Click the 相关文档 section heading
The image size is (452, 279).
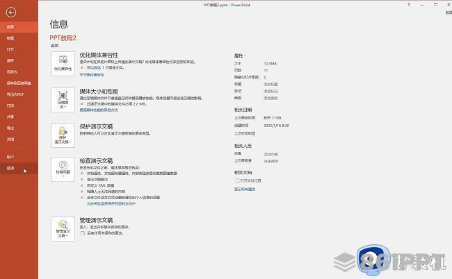243,173
